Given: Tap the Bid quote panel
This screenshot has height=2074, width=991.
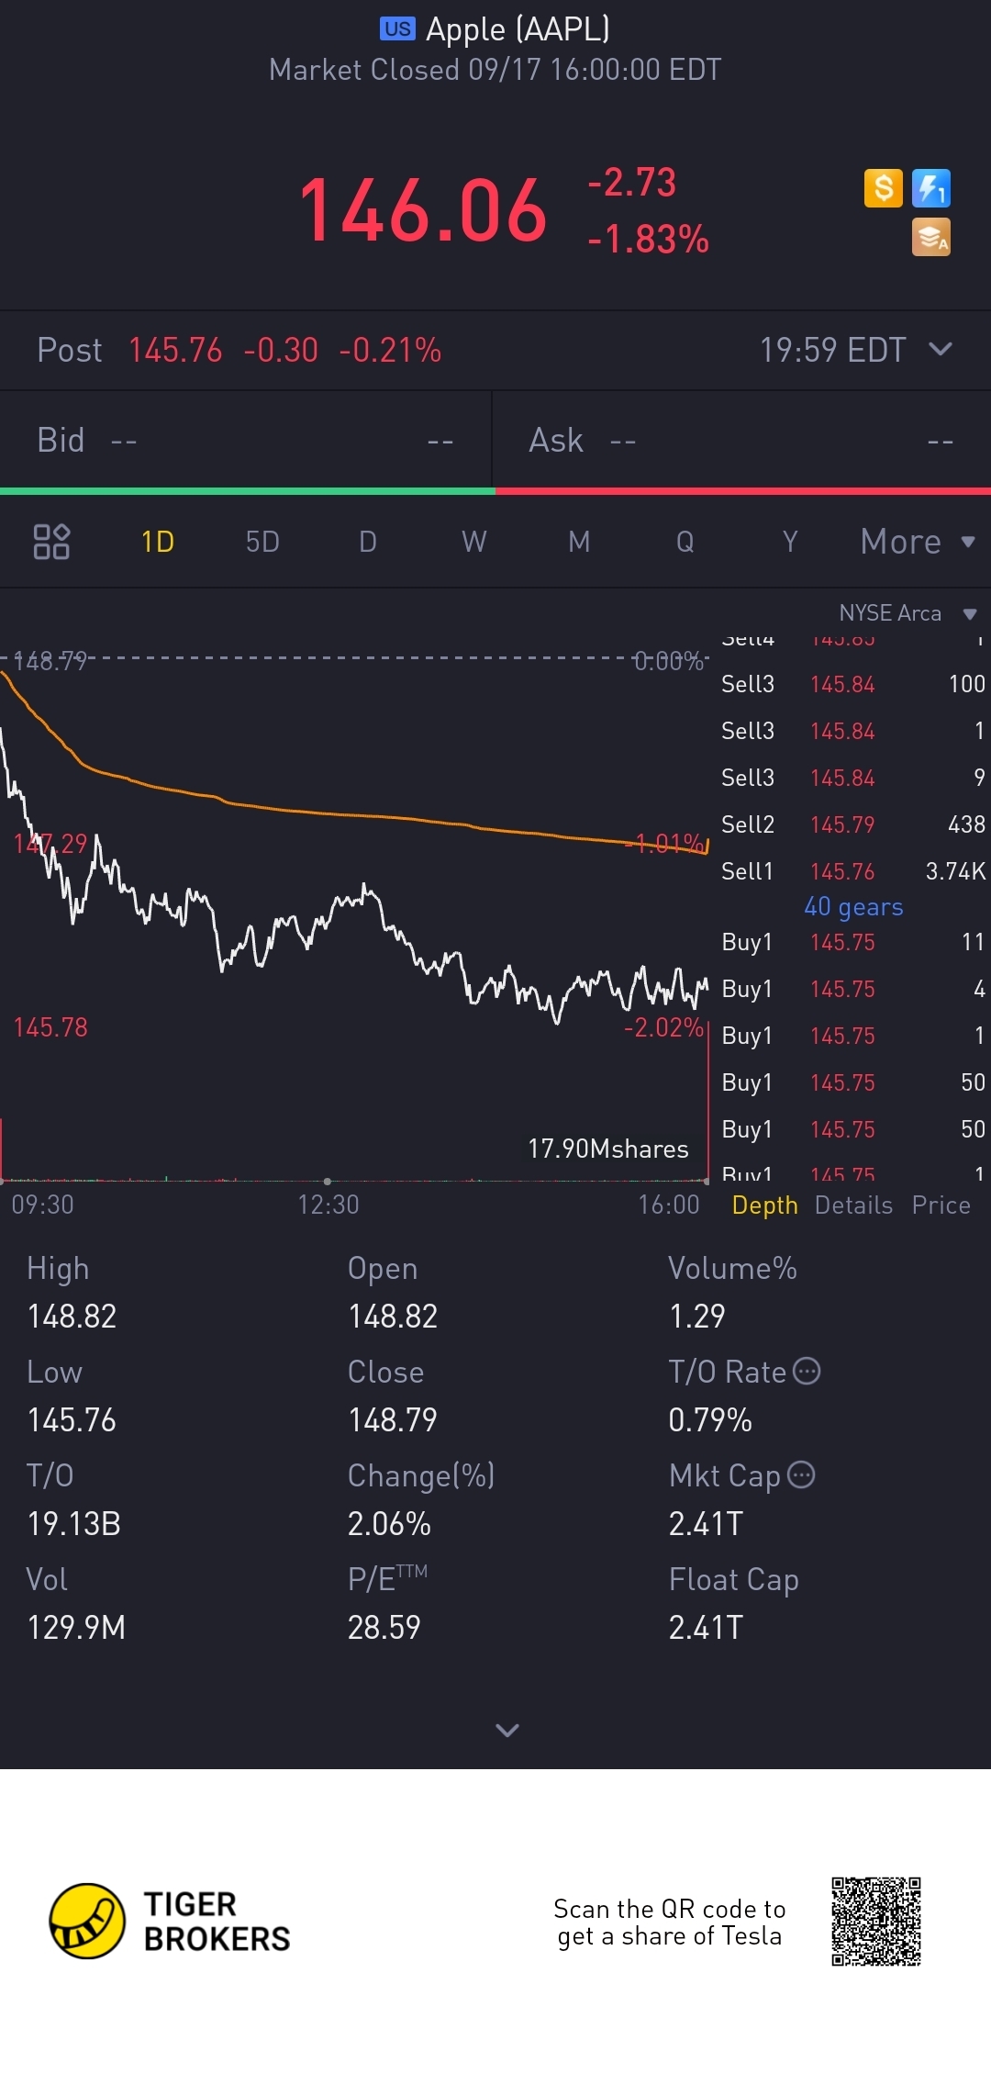Looking at the screenshot, I should click(x=246, y=440).
